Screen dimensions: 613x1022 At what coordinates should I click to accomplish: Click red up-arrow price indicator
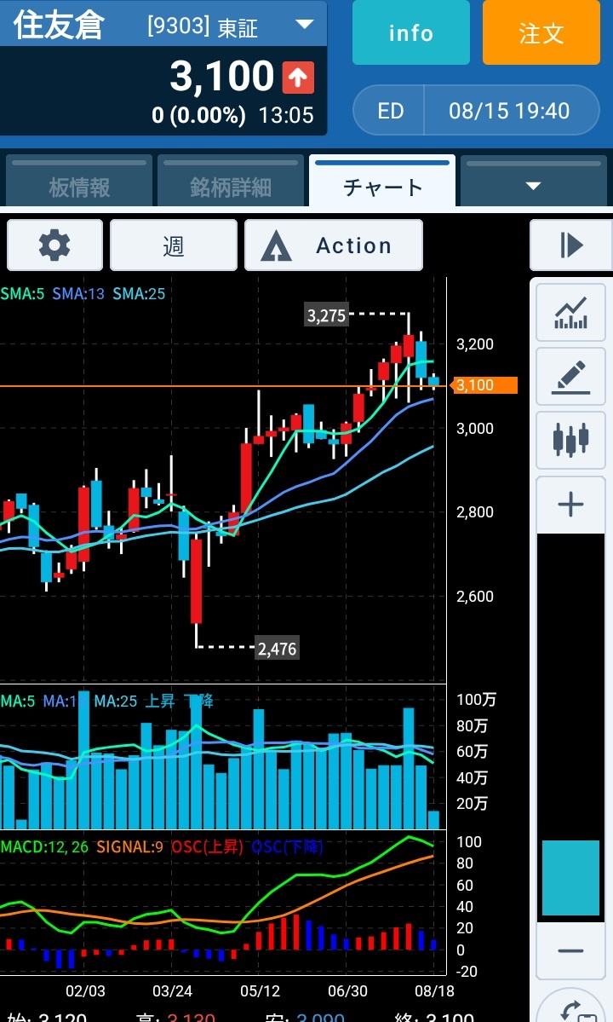298,78
